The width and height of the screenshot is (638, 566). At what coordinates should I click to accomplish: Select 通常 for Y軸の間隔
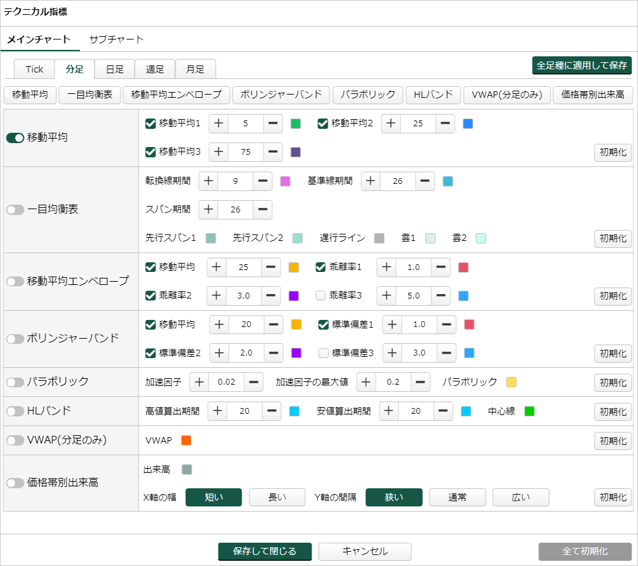(457, 497)
